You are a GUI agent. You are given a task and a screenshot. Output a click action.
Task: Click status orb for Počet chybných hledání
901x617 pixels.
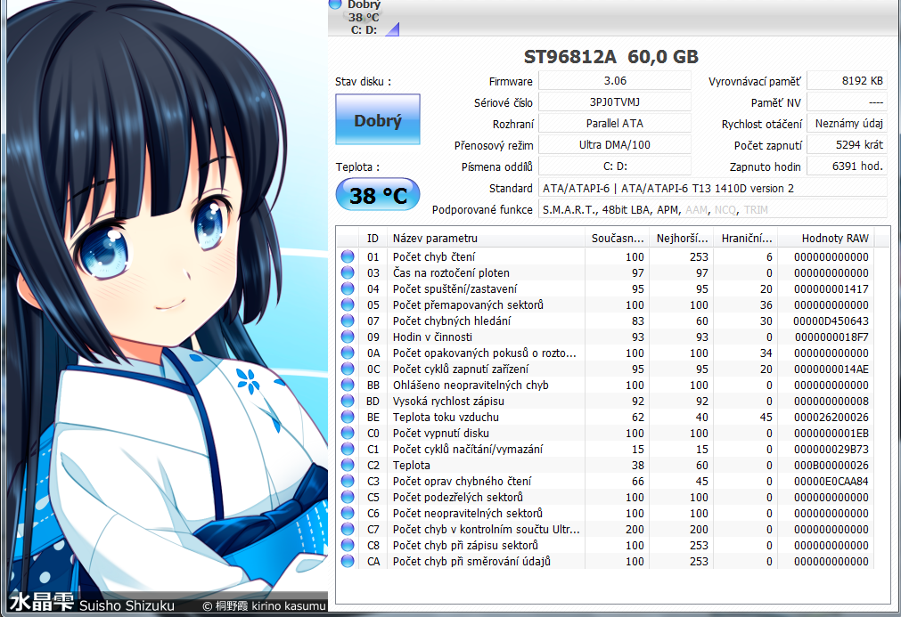(x=348, y=321)
